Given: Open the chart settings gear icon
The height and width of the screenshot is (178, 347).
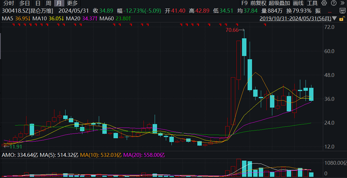Looking at the screenshot, I should pos(324,3).
